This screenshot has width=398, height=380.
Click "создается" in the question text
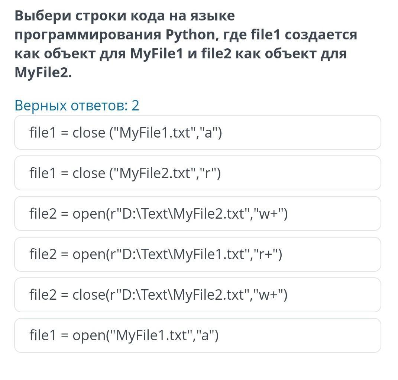pos(321,35)
